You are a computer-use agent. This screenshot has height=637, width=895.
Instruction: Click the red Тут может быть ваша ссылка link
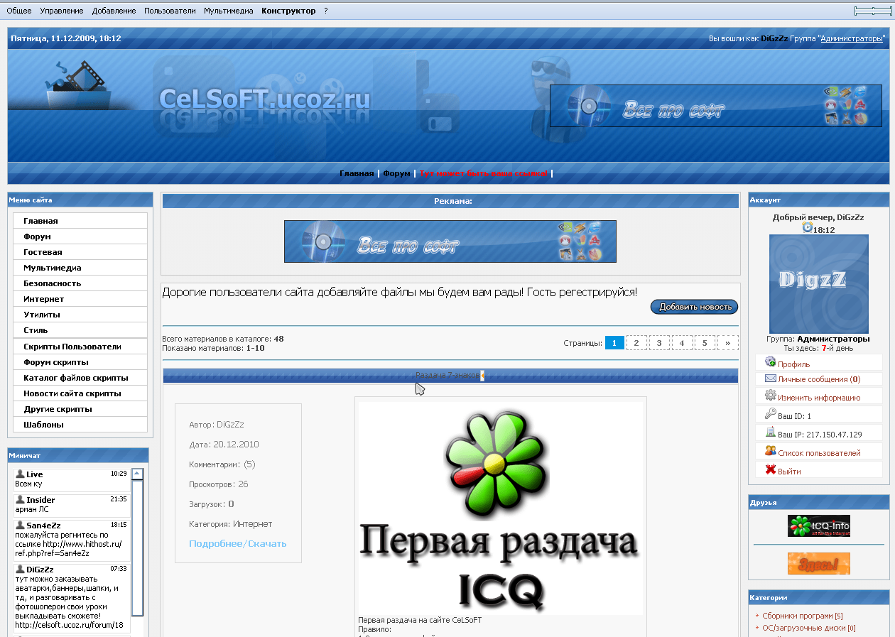pyautogui.click(x=484, y=173)
